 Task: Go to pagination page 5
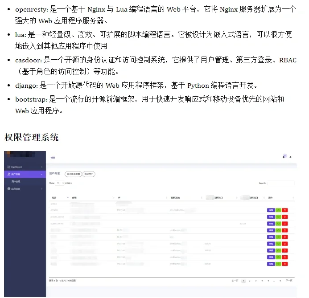pyautogui.click(x=268, y=281)
